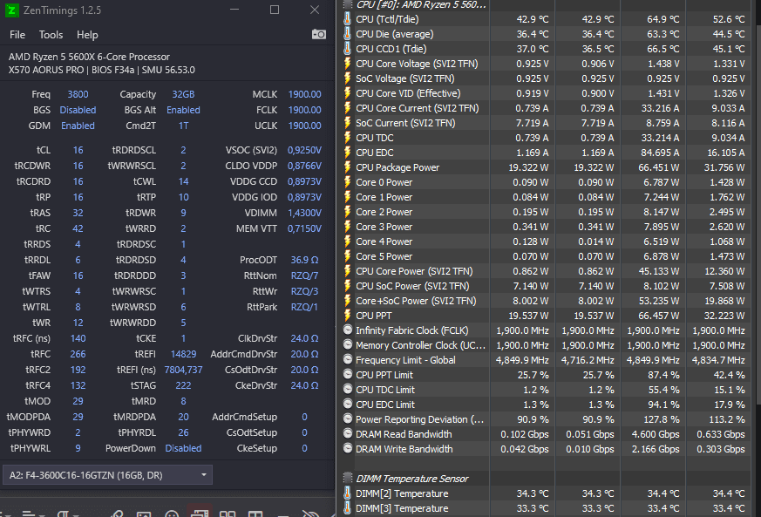761x517 pixels.
Task: Click lightning icon beside CPU PPT
Action: click(348, 316)
